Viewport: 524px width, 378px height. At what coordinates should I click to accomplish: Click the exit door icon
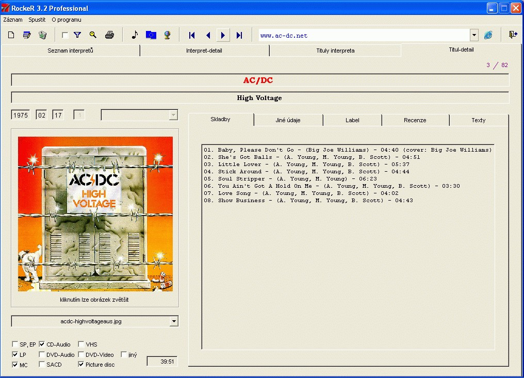point(513,35)
